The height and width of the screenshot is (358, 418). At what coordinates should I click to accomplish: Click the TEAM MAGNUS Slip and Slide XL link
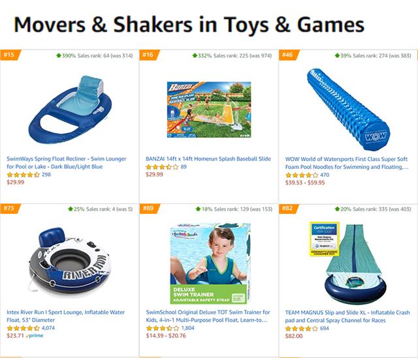(x=347, y=316)
